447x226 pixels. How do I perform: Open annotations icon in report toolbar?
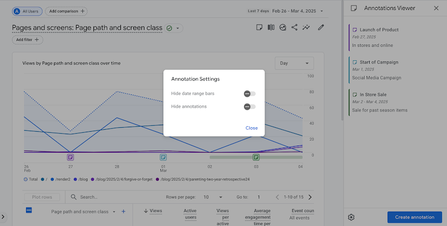(259, 27)
